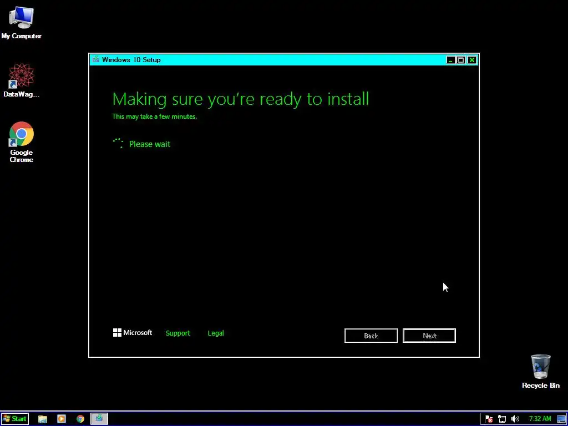Close the Windows 10 Setup window
The height and width of the screenshot is (426, 568).
pyautogui.click(x=471, y=60)
